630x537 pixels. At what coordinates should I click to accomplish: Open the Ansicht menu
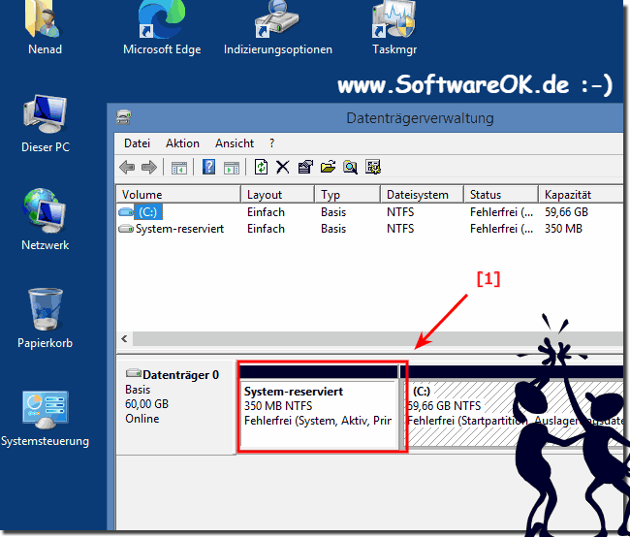235,143
